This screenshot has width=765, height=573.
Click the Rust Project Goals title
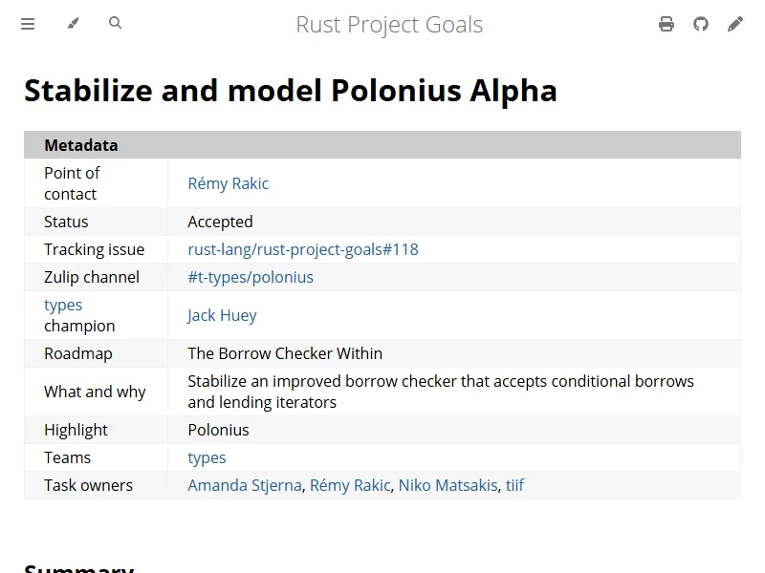389,25
